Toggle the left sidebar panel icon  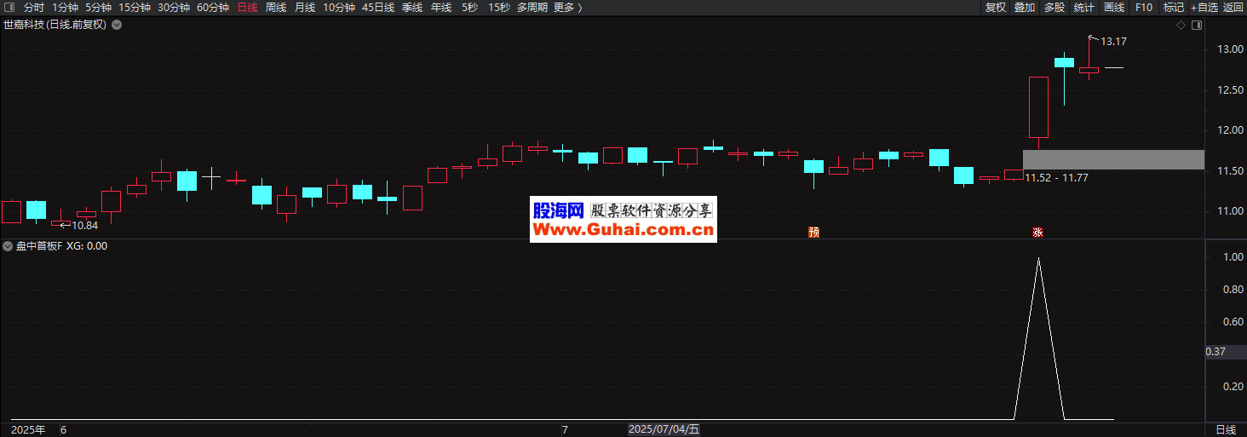(x=10, y=8)
